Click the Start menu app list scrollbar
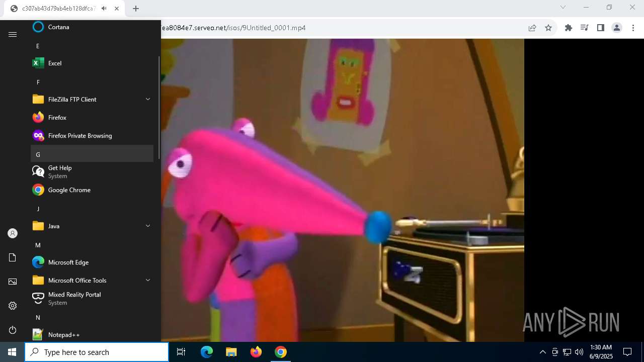The width and height of the screenshot is (644, 362). (159, 108)
